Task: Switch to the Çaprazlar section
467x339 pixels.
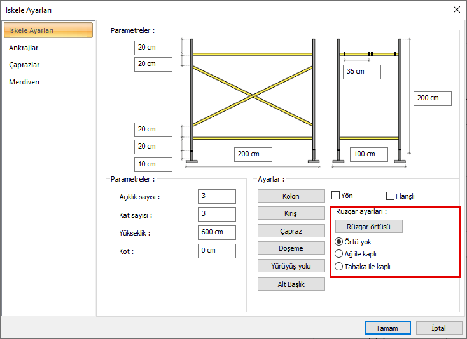Action: (x=24, y=65)
